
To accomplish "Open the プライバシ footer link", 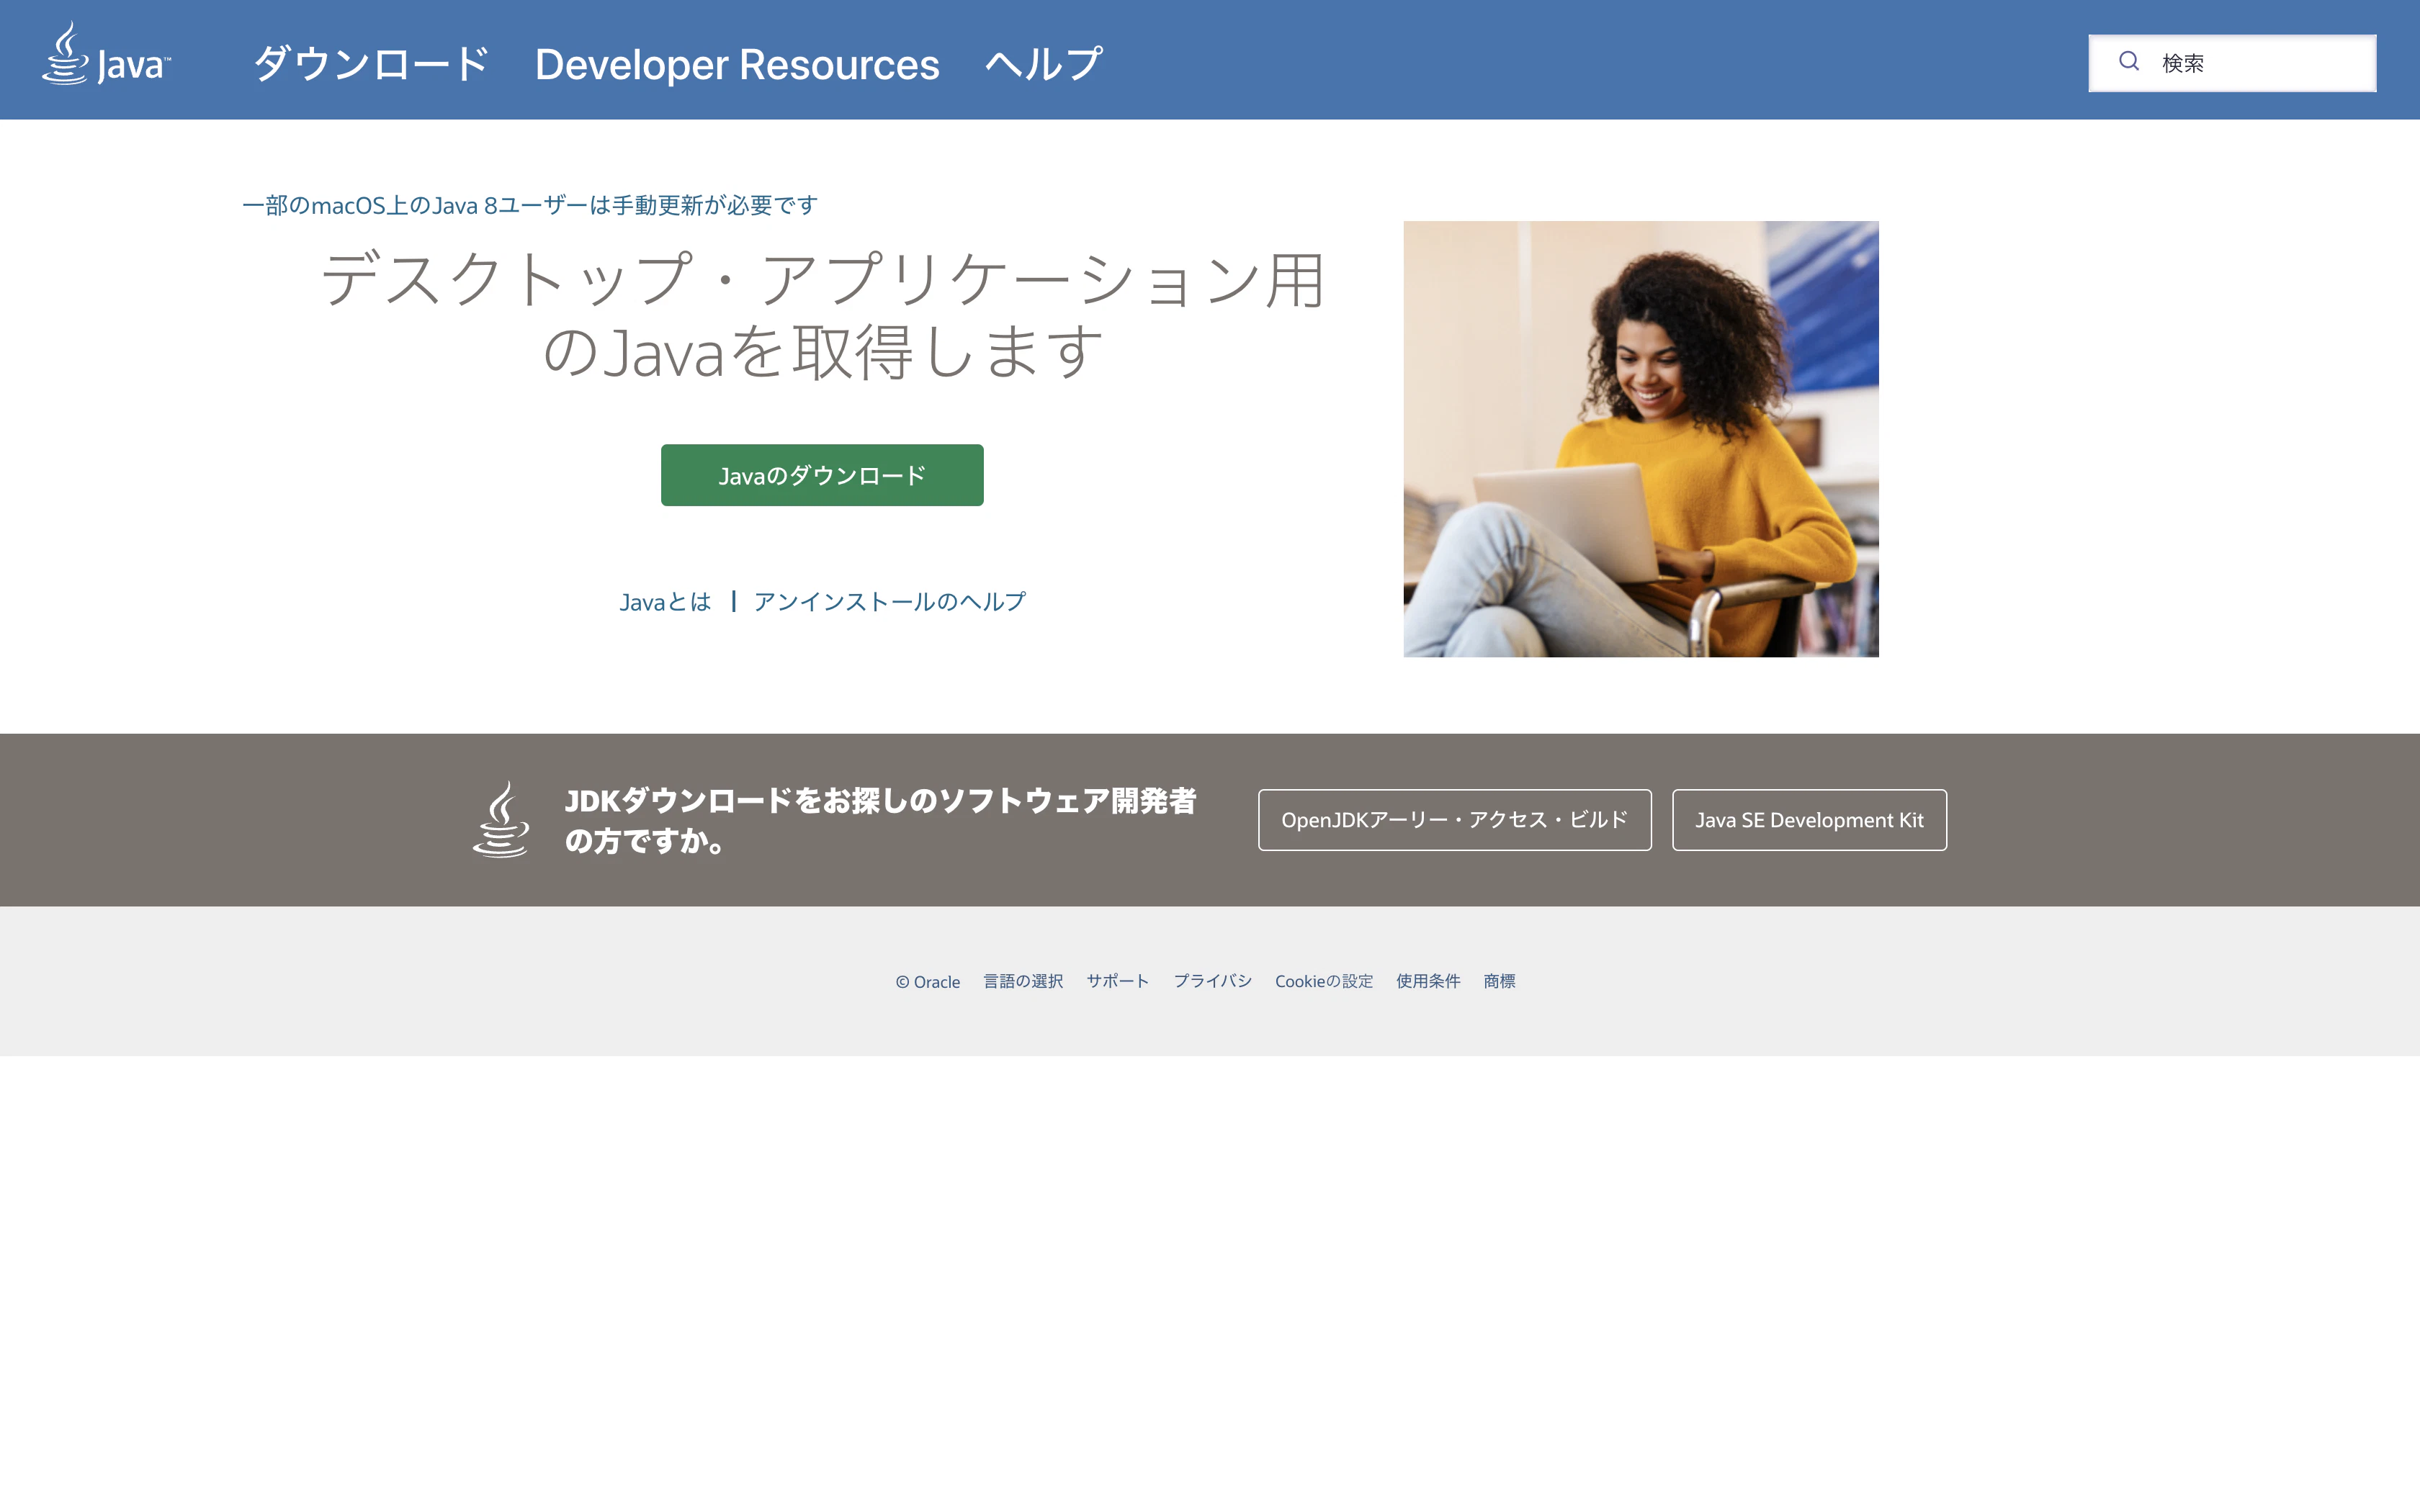I will (1212, 981).
